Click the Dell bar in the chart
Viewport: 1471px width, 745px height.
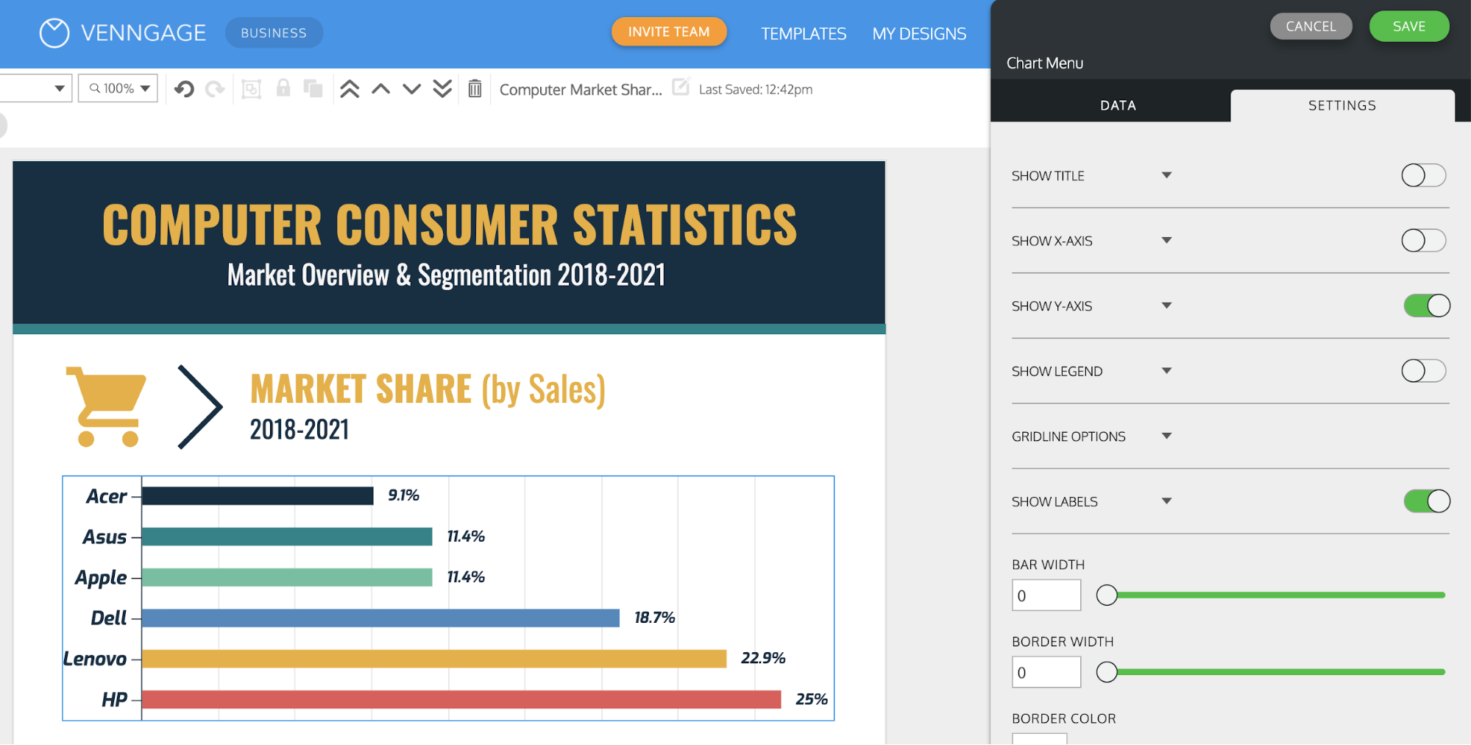pos(380,618)
